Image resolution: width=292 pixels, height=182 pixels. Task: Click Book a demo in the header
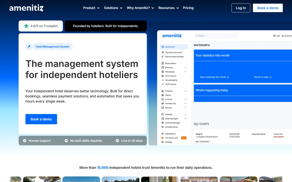pyautogui.click(x=268, y=8)
